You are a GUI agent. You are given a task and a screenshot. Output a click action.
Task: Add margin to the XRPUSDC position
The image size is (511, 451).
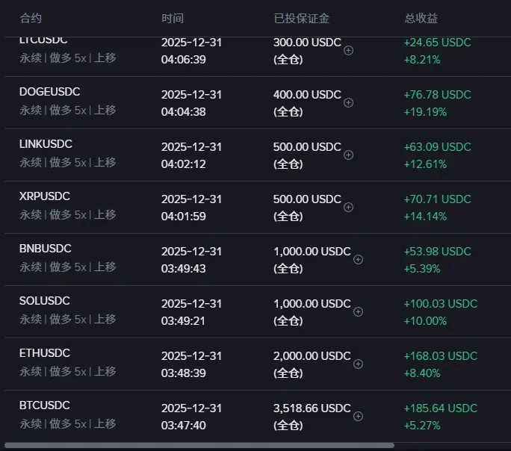(x=348, y=207)
